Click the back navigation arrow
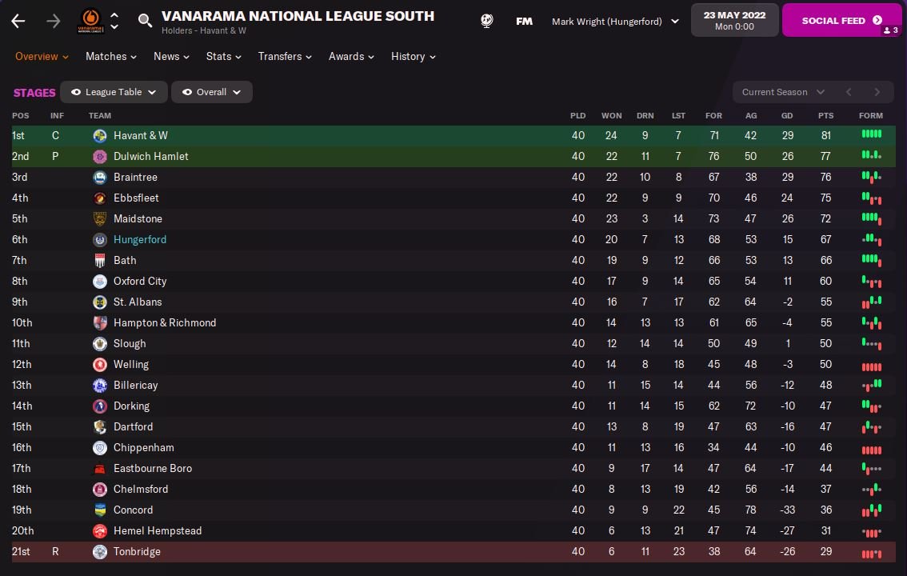This screenshot has height=576, width=907. (18, 21)
